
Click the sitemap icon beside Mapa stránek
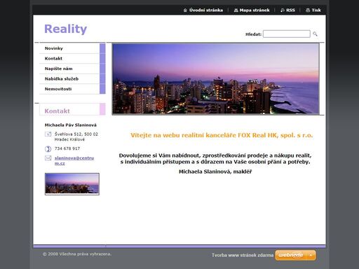(x=236, y=11)
